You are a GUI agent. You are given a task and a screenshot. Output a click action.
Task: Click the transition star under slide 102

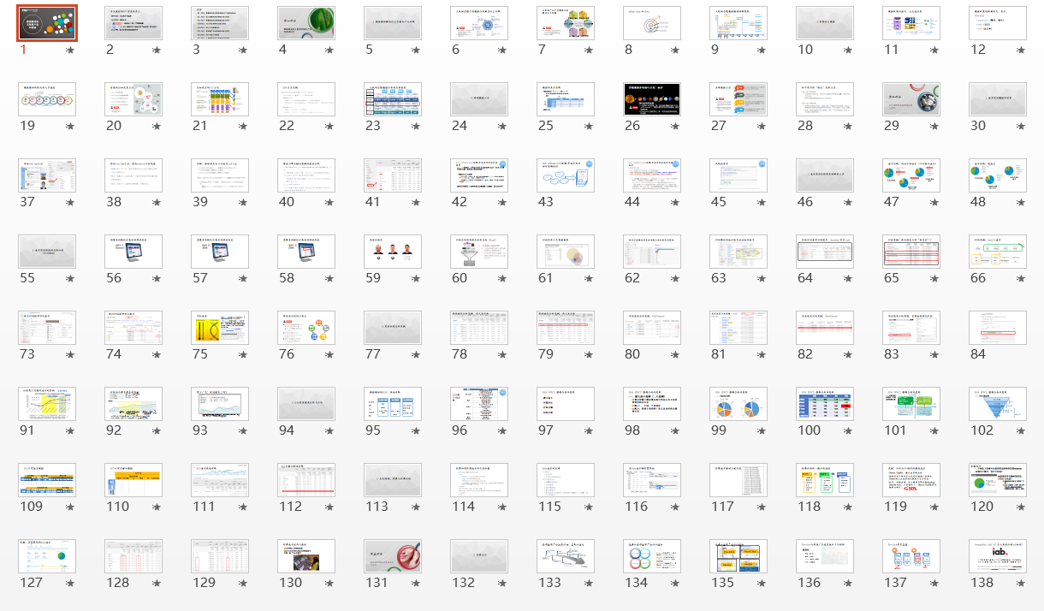coord(1021,431)
